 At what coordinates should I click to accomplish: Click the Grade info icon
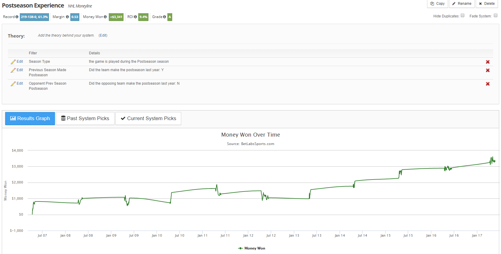164,17
